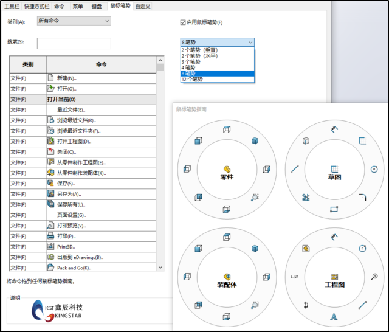This screenshot has width=389, height=332.
Task: Select the 从零件制作装配体(K).. row
Action: click(83, 173)
